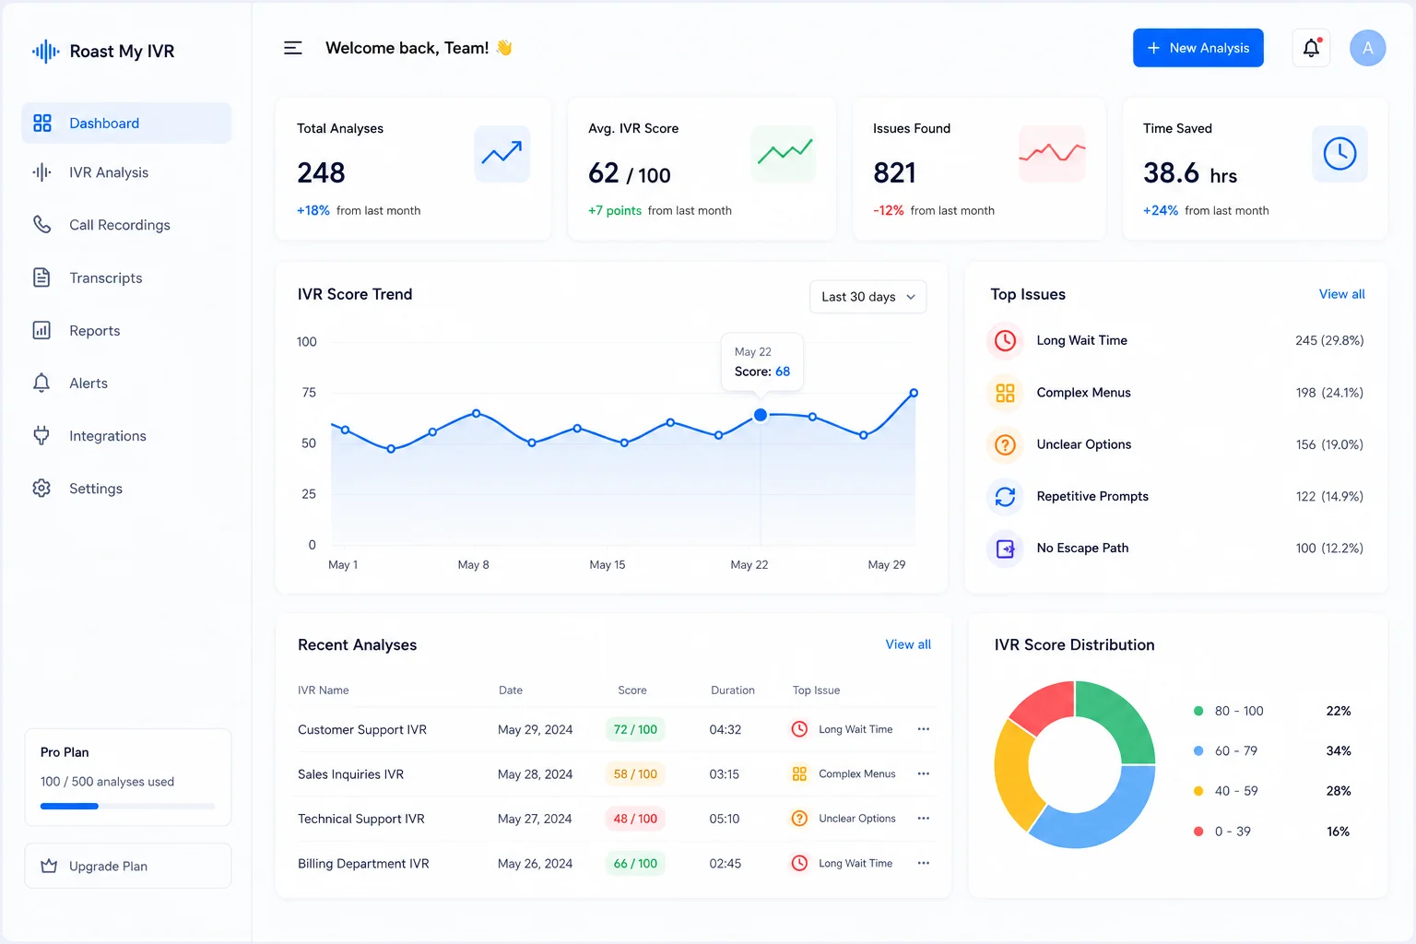The image size is (1416, 944).
Task: Click the Complex Menus grid icon in Top Issues
Action: click(x=1005, y=393)
